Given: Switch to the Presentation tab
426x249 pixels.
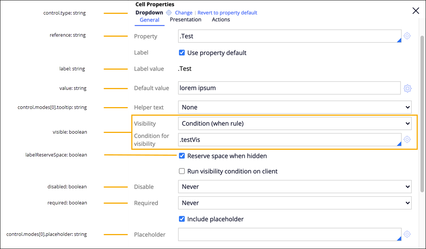Looking at the screenshot, I should pos(186,20).
